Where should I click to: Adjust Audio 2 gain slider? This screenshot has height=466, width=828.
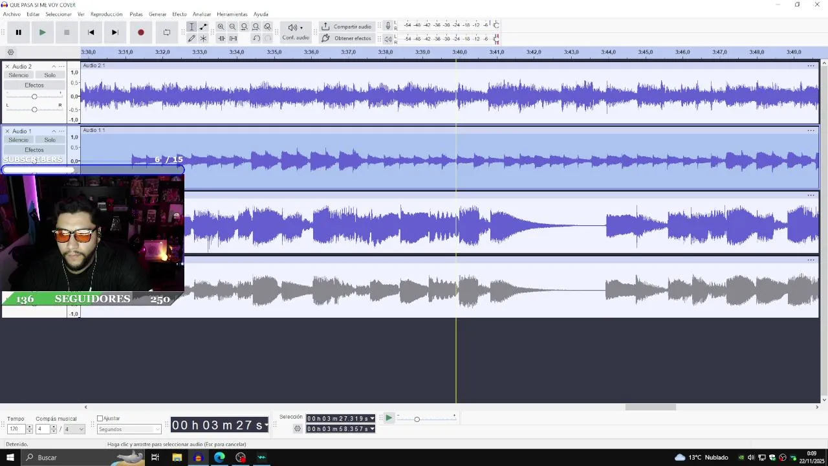[34, 96]
